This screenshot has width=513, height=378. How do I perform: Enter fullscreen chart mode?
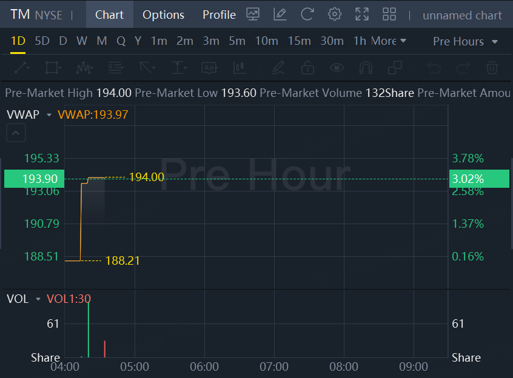(x=362, y=15)
